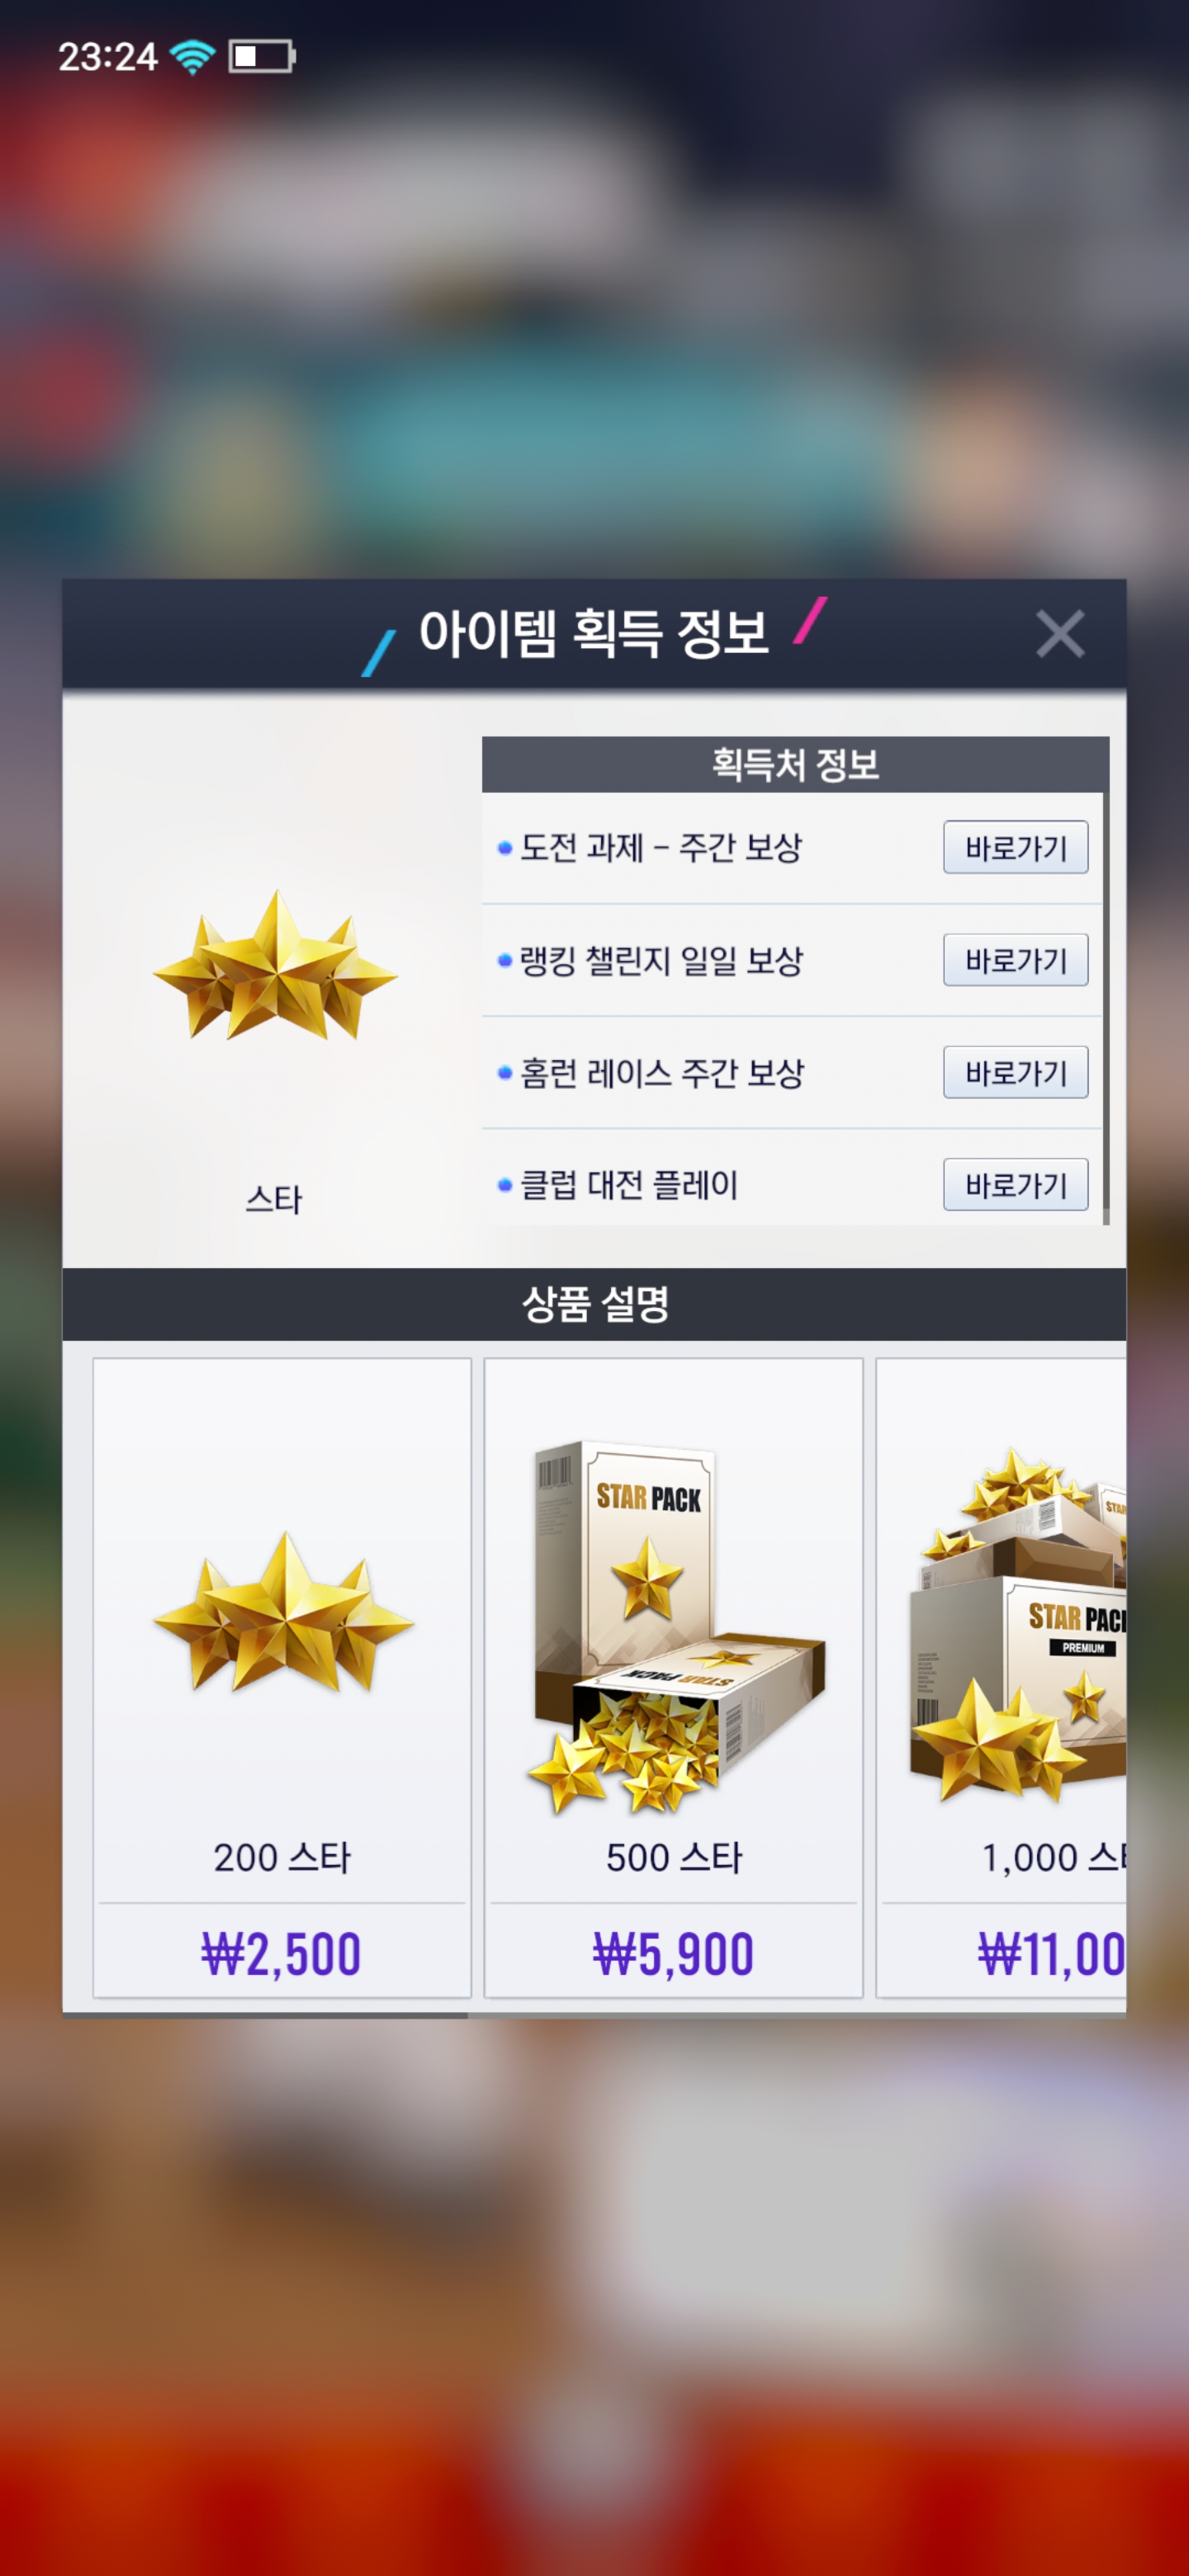Tap the battery status icon
Screen dimensions: 1189x2576
pyautogui.click(x=262, y=56)
